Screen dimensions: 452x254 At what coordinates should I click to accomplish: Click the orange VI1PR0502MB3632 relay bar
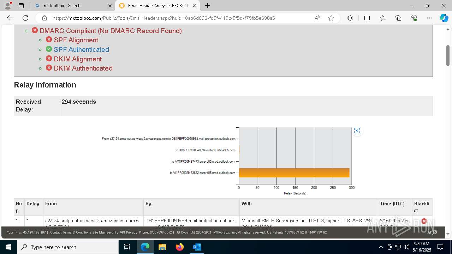(x=294, y=173)
